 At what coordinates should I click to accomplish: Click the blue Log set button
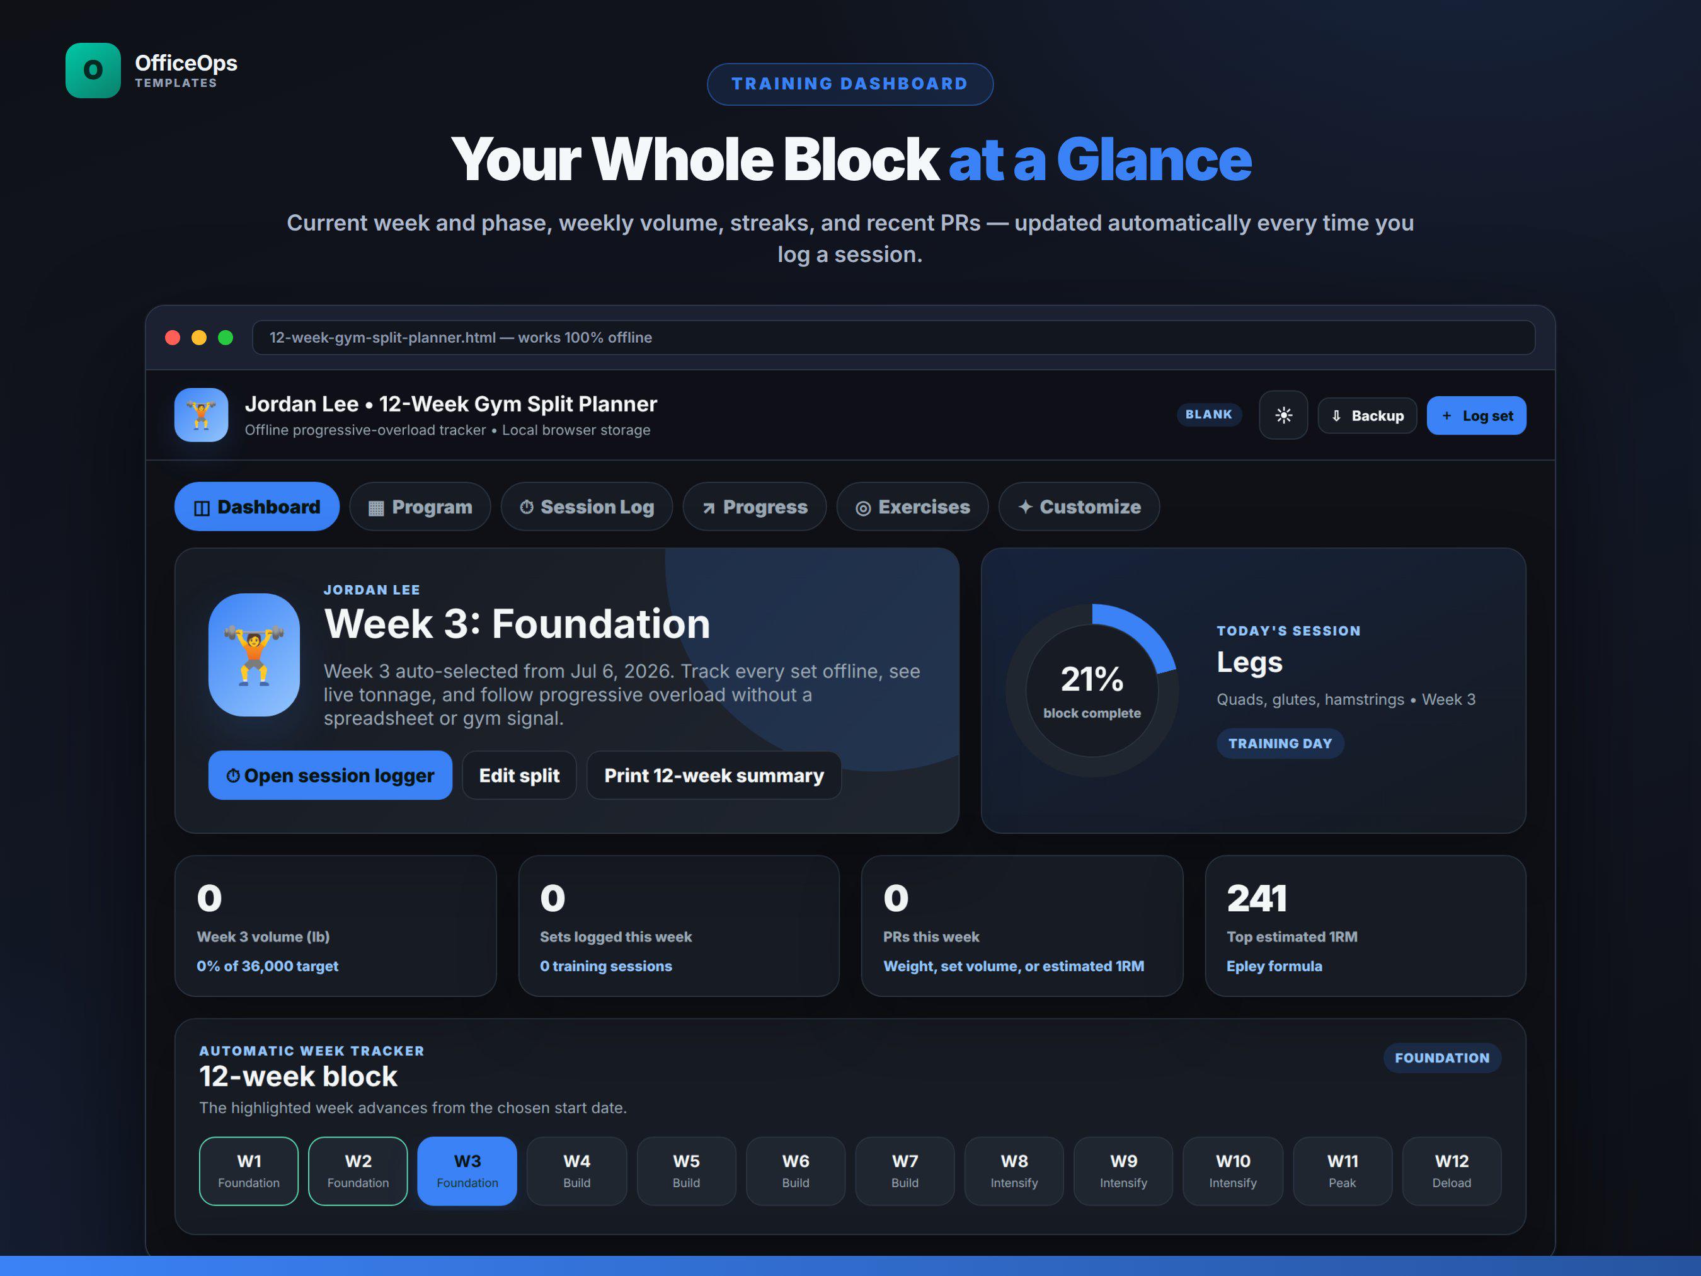pos(1475,415)
